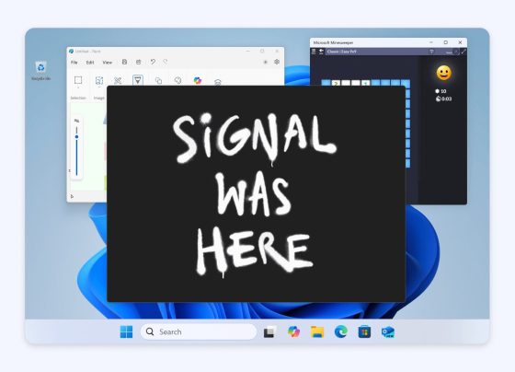Click the Image resize tool icon
Viewport: 515px width, 372px height.
pos(99,80)
